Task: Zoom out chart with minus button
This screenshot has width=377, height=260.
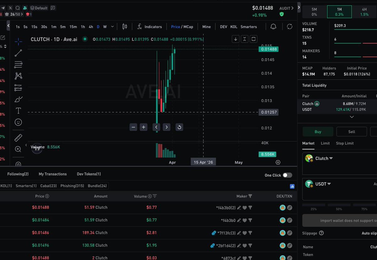Action: tap(134, 127)
